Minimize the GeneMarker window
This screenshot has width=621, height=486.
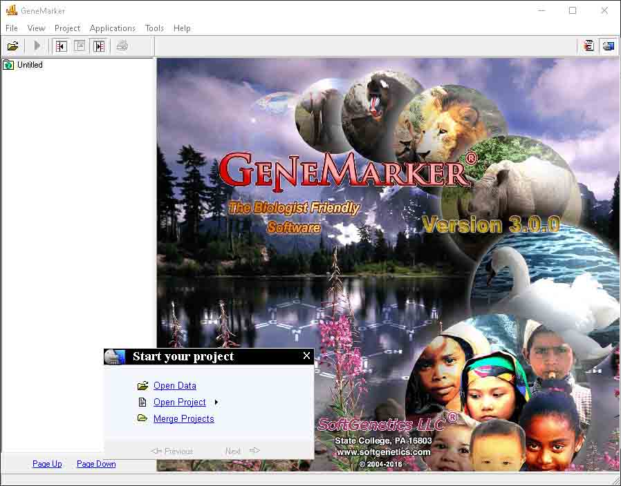point(541,10)
